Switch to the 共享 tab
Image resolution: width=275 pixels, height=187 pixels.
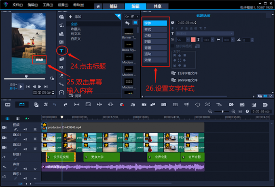(157, 6)
